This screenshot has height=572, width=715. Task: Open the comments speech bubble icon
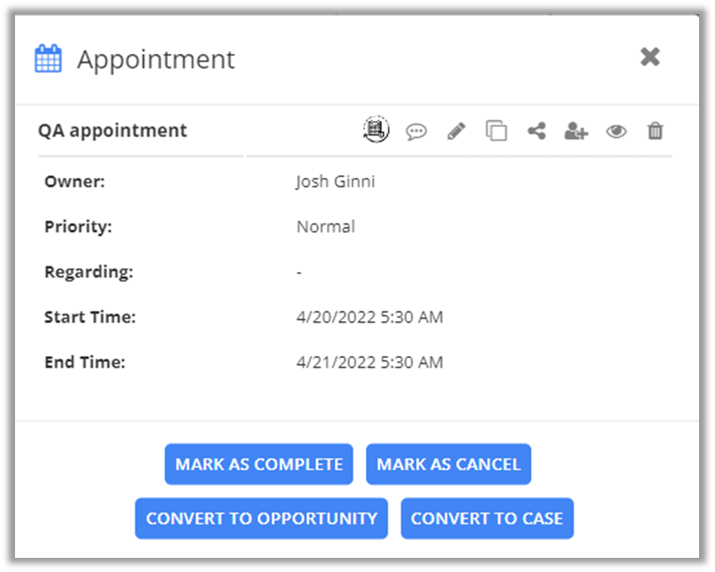[416, 132]
